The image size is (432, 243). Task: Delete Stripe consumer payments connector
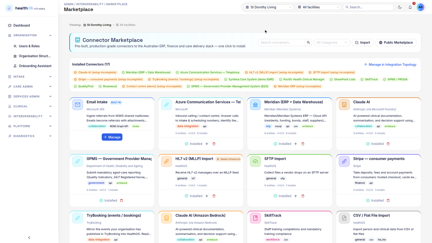pos(388,200)
